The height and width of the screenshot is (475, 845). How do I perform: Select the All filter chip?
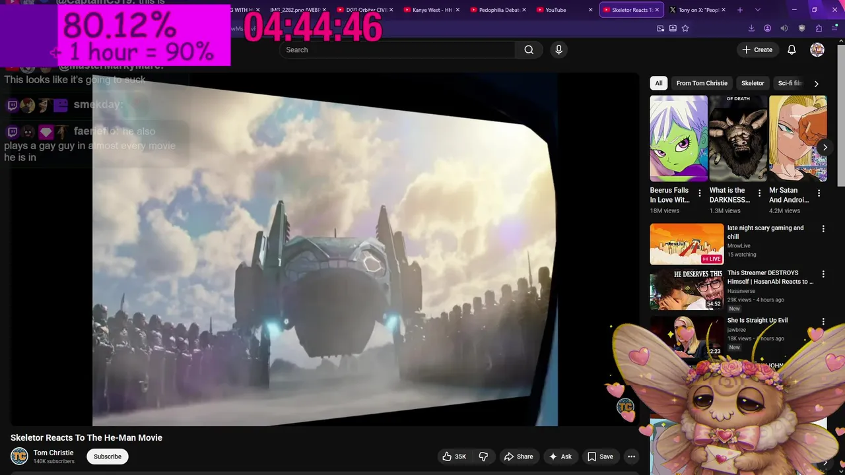[x=658, y=83]
